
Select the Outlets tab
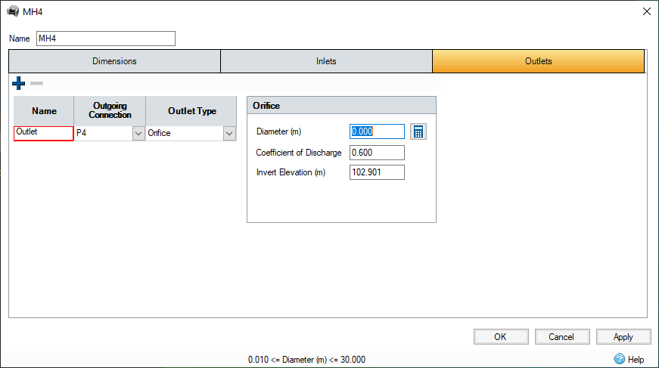(539, 61)
